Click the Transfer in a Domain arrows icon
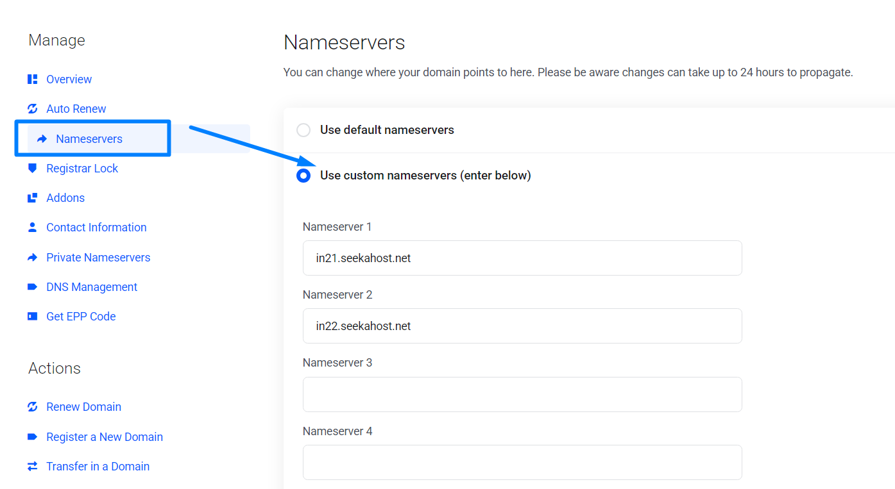This screenshot has height=489, width=895. (33, 467)
